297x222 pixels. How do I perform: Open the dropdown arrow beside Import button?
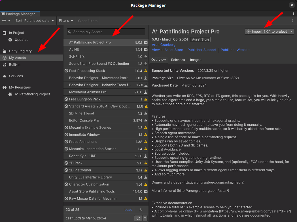point(292,32)
